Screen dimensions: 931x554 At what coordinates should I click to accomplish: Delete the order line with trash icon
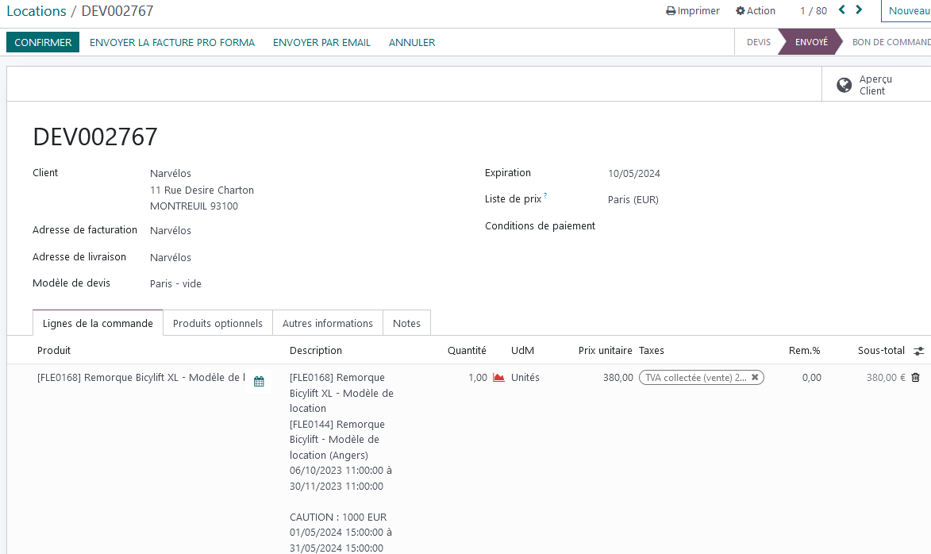(915, 378)
